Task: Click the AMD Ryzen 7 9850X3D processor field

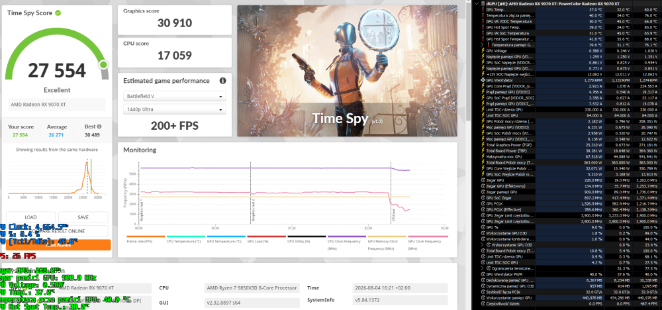Action: 252,288
